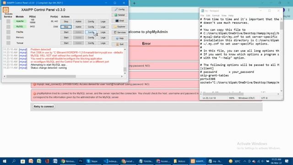Viewport: 293px width, 165px height.
Task: Open the Windows Start menu
Action: point(5,161)
